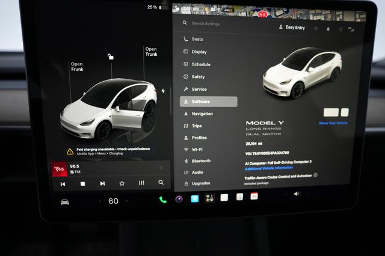Open the Service settings
This screenshot has width=385, height=256.
[195, 90]
